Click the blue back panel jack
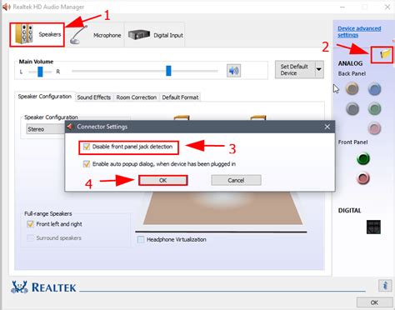Viewport: 395px width, 310px height. pos(374,89)
